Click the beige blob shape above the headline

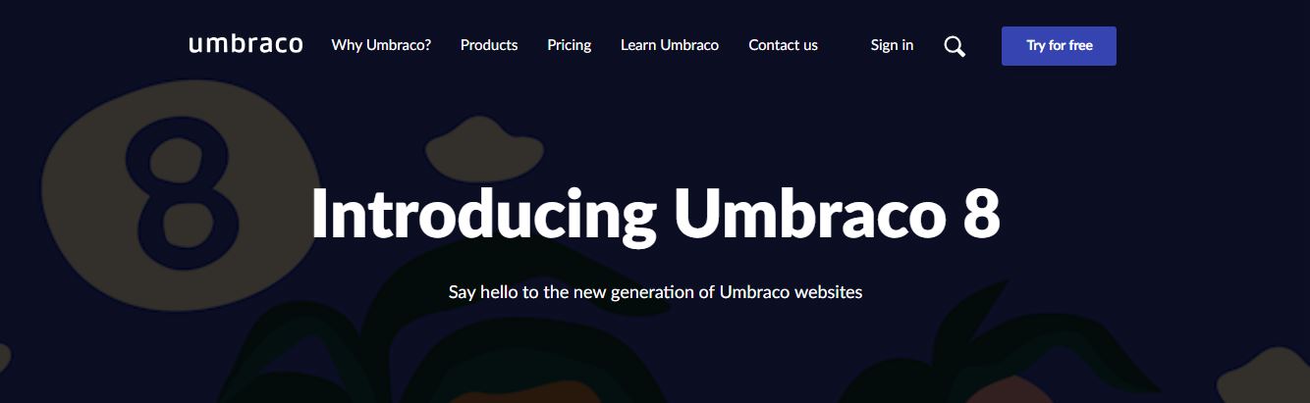tap(485, 145)
